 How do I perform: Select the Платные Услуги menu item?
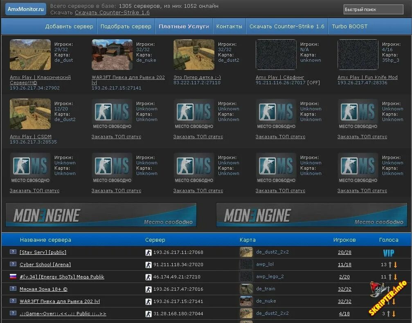(x=184, y=26)
